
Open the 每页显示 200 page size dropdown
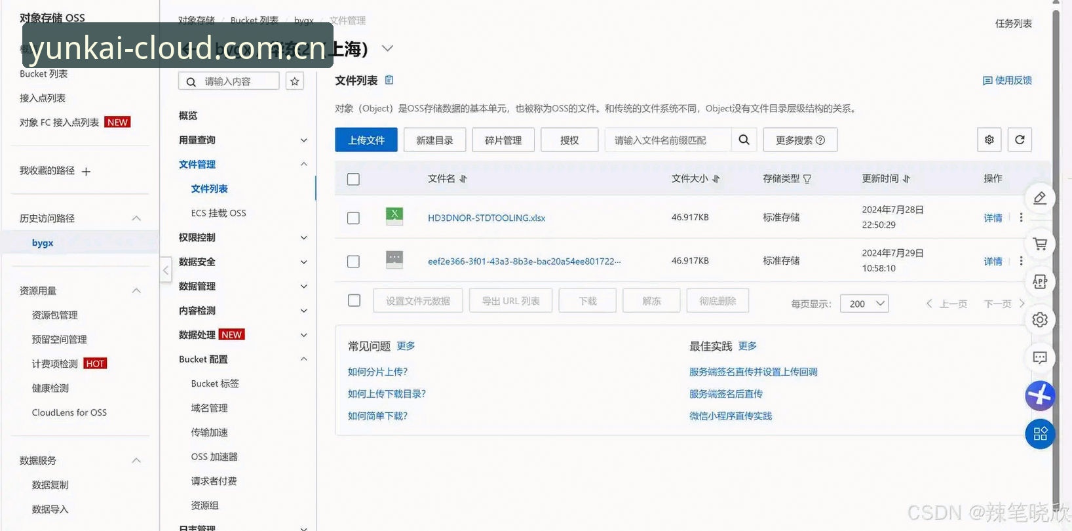[864, 304]
